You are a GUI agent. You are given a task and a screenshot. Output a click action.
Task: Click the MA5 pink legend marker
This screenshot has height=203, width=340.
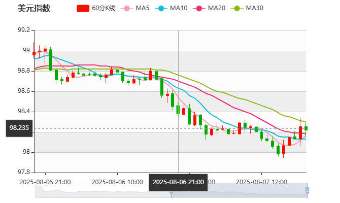coord(126,9)
